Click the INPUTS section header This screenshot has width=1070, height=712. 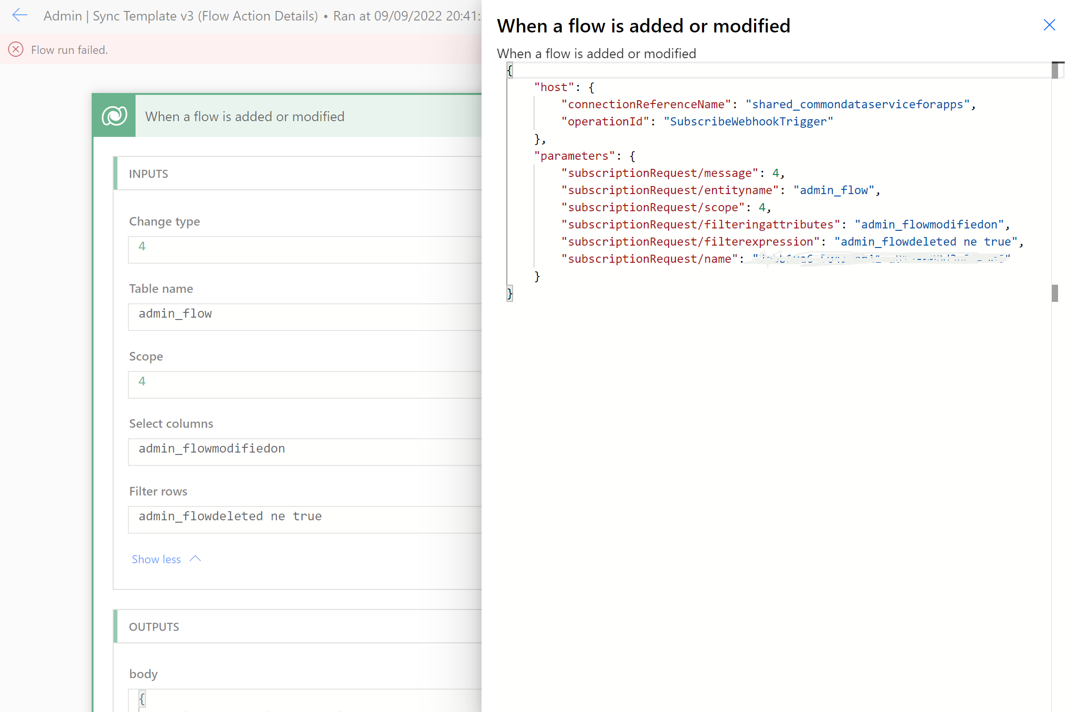148,174
